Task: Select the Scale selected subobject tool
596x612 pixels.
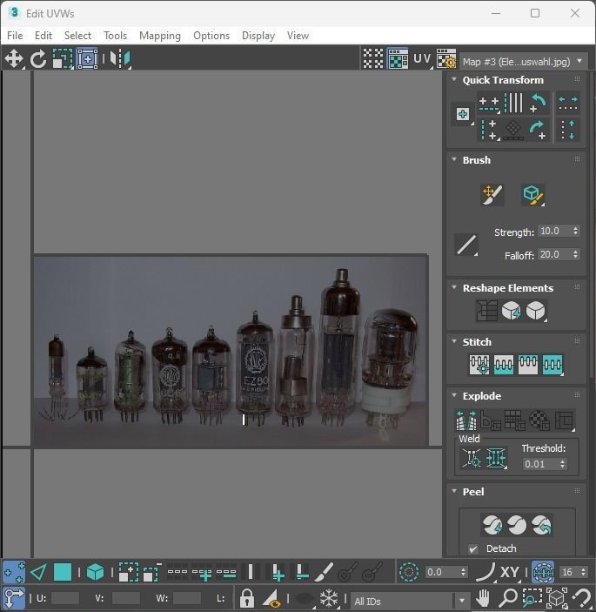Action: (x=63, y=59)
